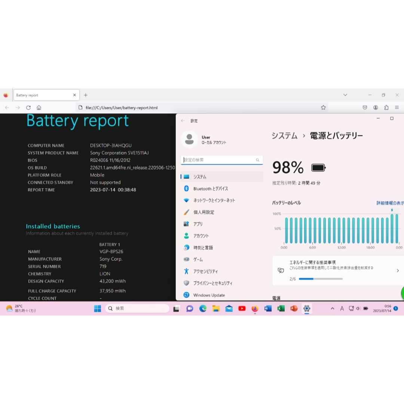404x404 pixels.
Task: Open Firefox extensions puzzle icon
Action: [x=386, y=107]
